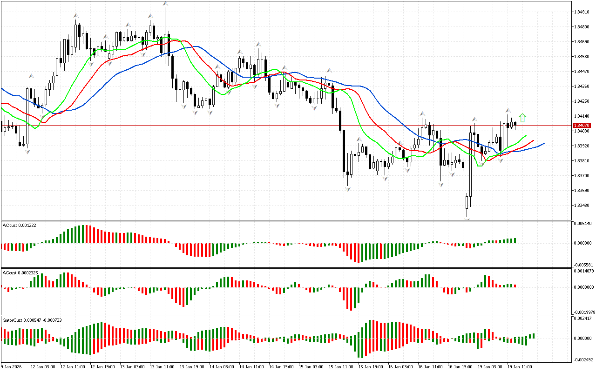
Task: Click the GatorCust indicator label
Action: pyautogui.click(x=32, y=320)
